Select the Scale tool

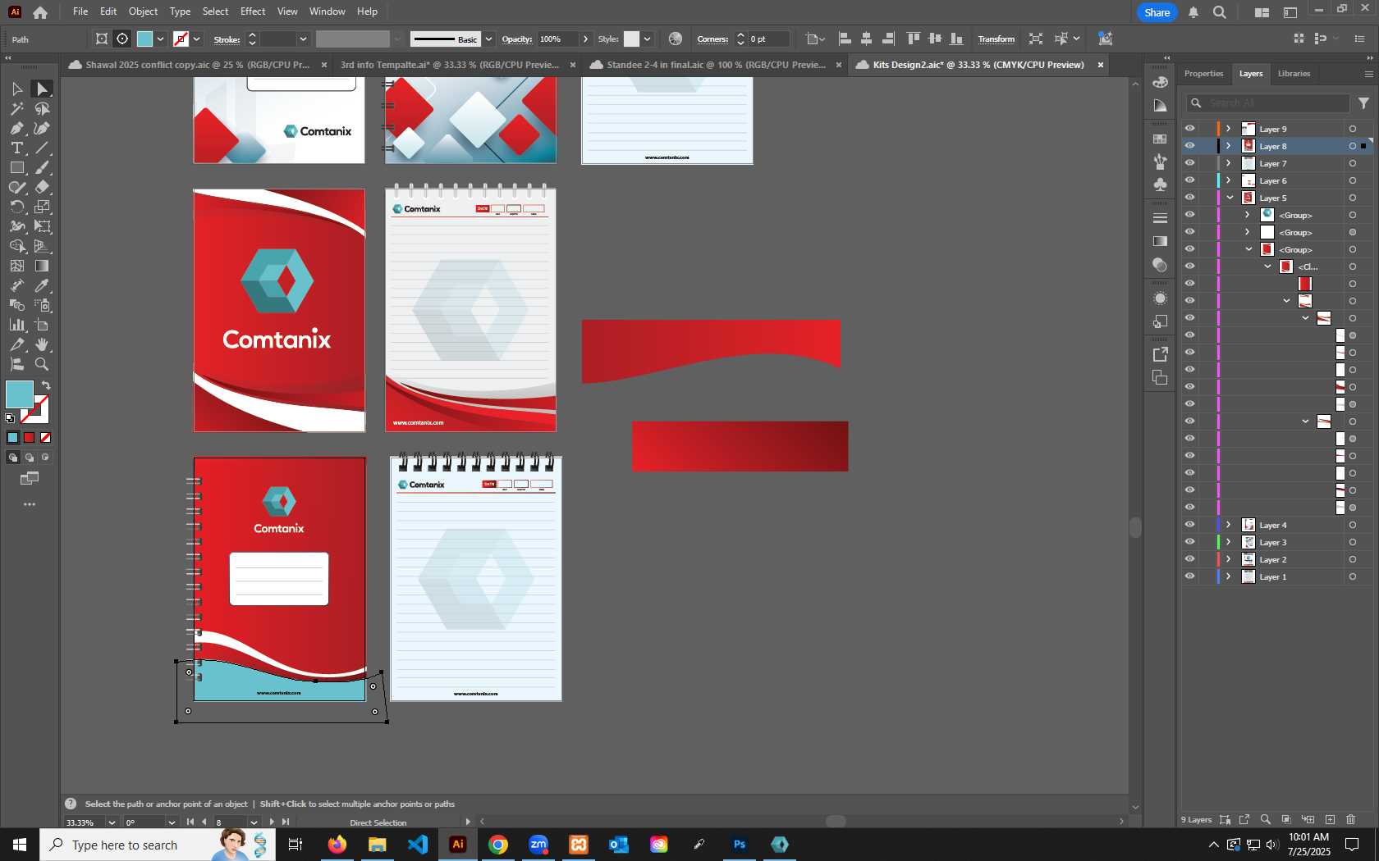tap(42, 207)
